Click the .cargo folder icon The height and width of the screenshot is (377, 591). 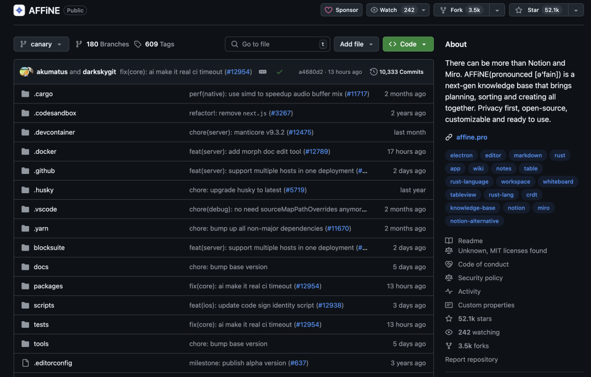pyautogui.click(x=25, y=94)
